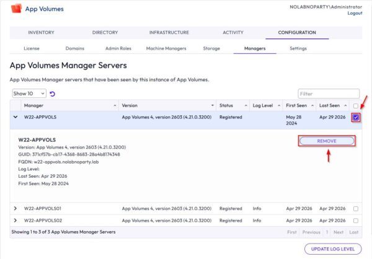Open the INFRASTRUCTURE tab
This screenshot has width=372, height=259.
169,32
